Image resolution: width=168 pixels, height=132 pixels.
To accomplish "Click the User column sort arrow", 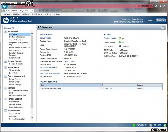I will (x=99, y=85).
